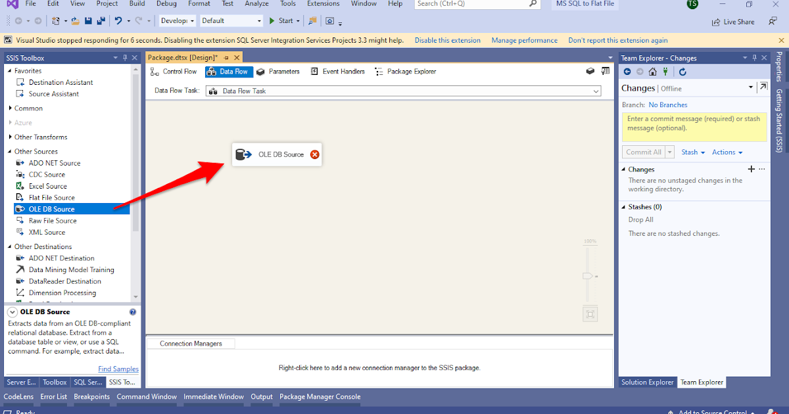The image size is (789, 414).
Task: Click the Live Share button
Action: coord(733,22)
